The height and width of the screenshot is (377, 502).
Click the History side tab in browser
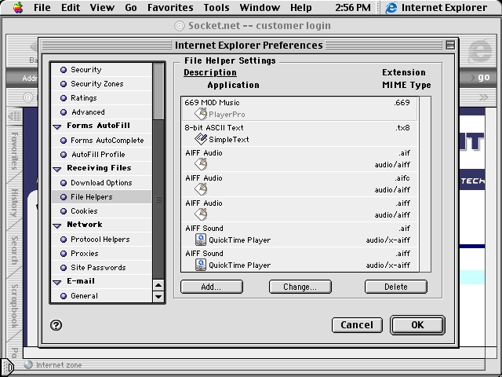tap(14, 203)
